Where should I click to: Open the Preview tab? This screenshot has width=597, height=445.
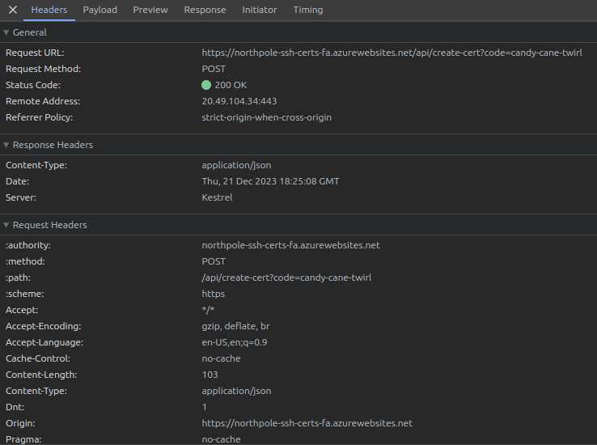click(x=150, y=10)
